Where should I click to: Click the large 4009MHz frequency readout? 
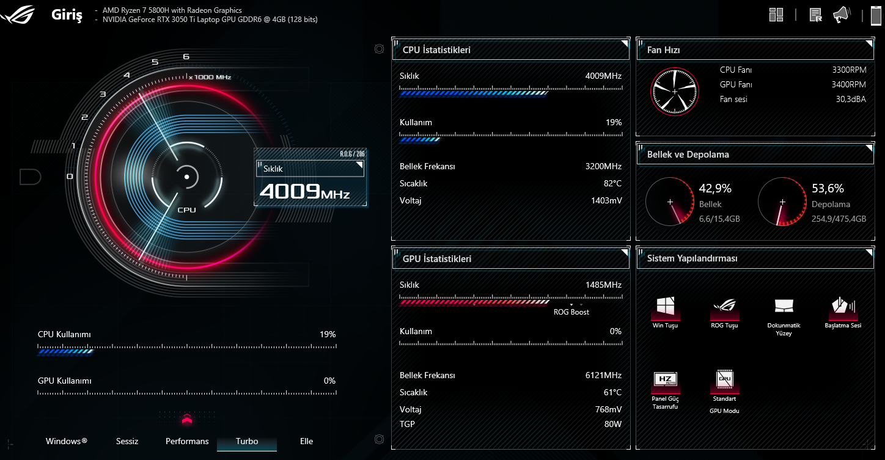[304, 192]
